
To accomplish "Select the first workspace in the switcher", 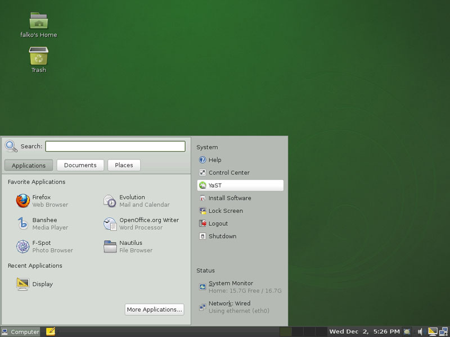I will [x=286, y=332].
